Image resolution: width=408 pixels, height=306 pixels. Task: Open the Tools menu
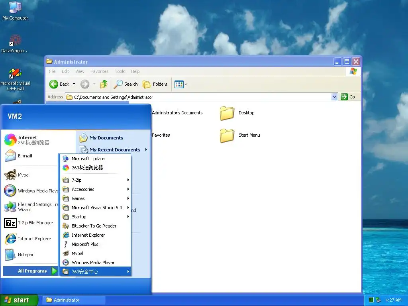(x=120, y=71)
